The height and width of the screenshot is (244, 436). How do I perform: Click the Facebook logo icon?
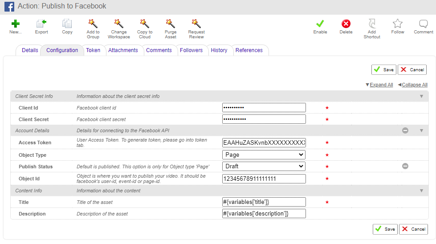[9, 6]
